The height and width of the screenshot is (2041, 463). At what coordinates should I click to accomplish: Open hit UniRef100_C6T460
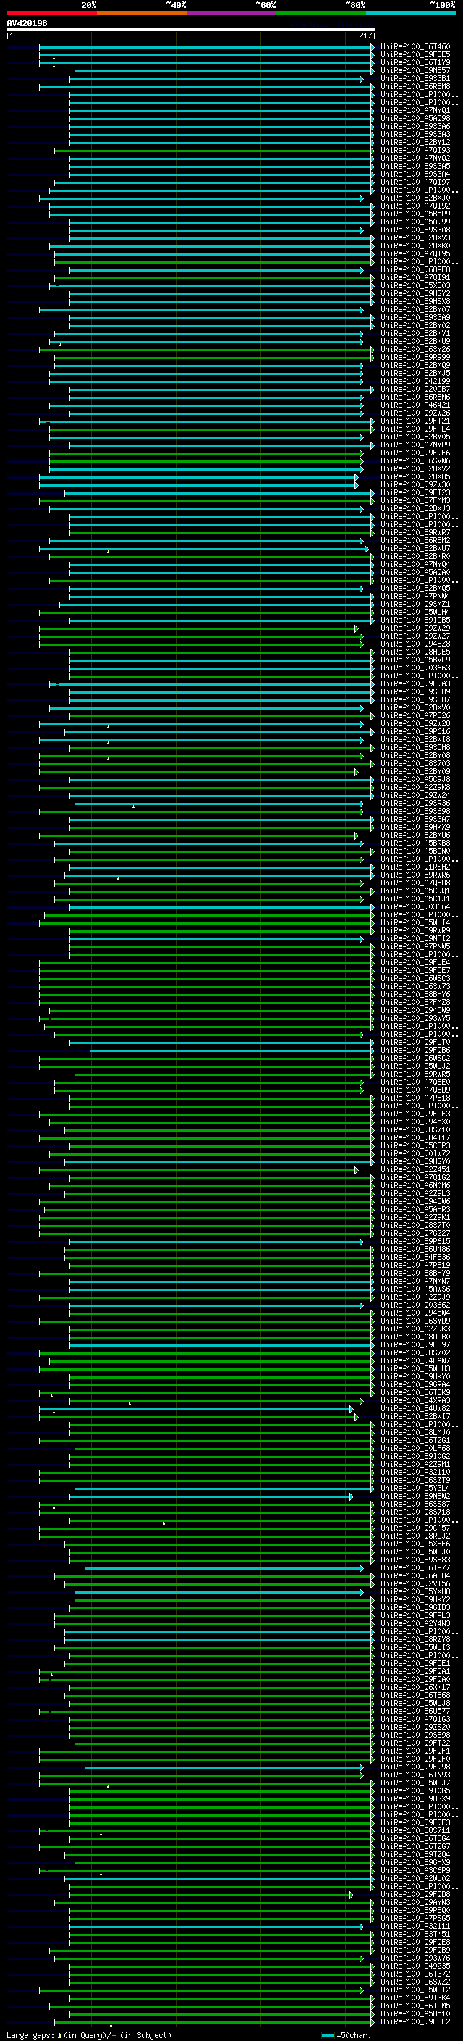click(x=415, y=47)
